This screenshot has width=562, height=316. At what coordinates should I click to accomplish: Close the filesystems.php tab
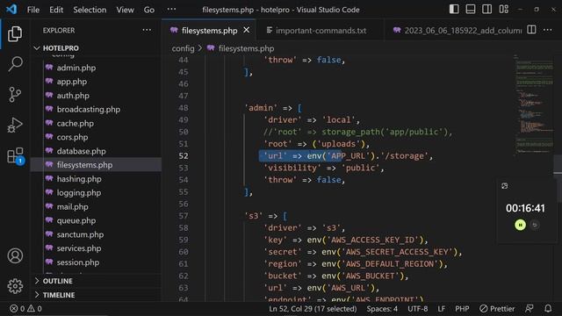click(247, 30)
